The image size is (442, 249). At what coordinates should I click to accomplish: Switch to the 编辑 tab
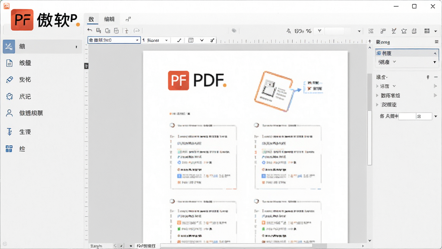(x=109, y=19)
